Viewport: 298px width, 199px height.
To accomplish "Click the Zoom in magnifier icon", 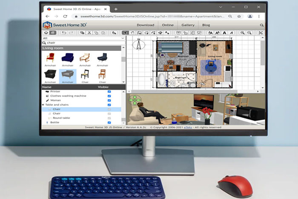I will pos(243,33).
